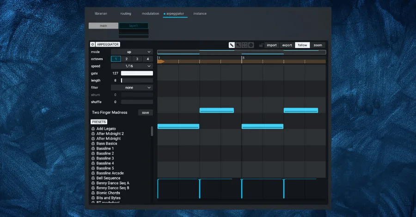Set octaves to 3
Viewport: 416px width, 217px height.
click(137, 59)
